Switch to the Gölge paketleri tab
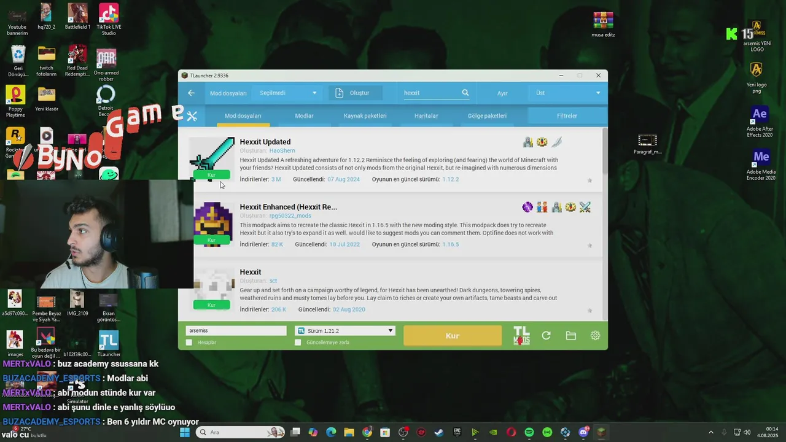This screenshot has height=442, width=786. pyautogui.click(x=487, y=115)
